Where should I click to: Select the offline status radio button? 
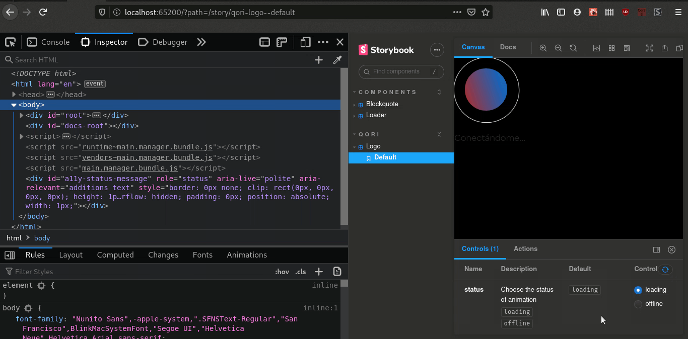coord(638,303)
